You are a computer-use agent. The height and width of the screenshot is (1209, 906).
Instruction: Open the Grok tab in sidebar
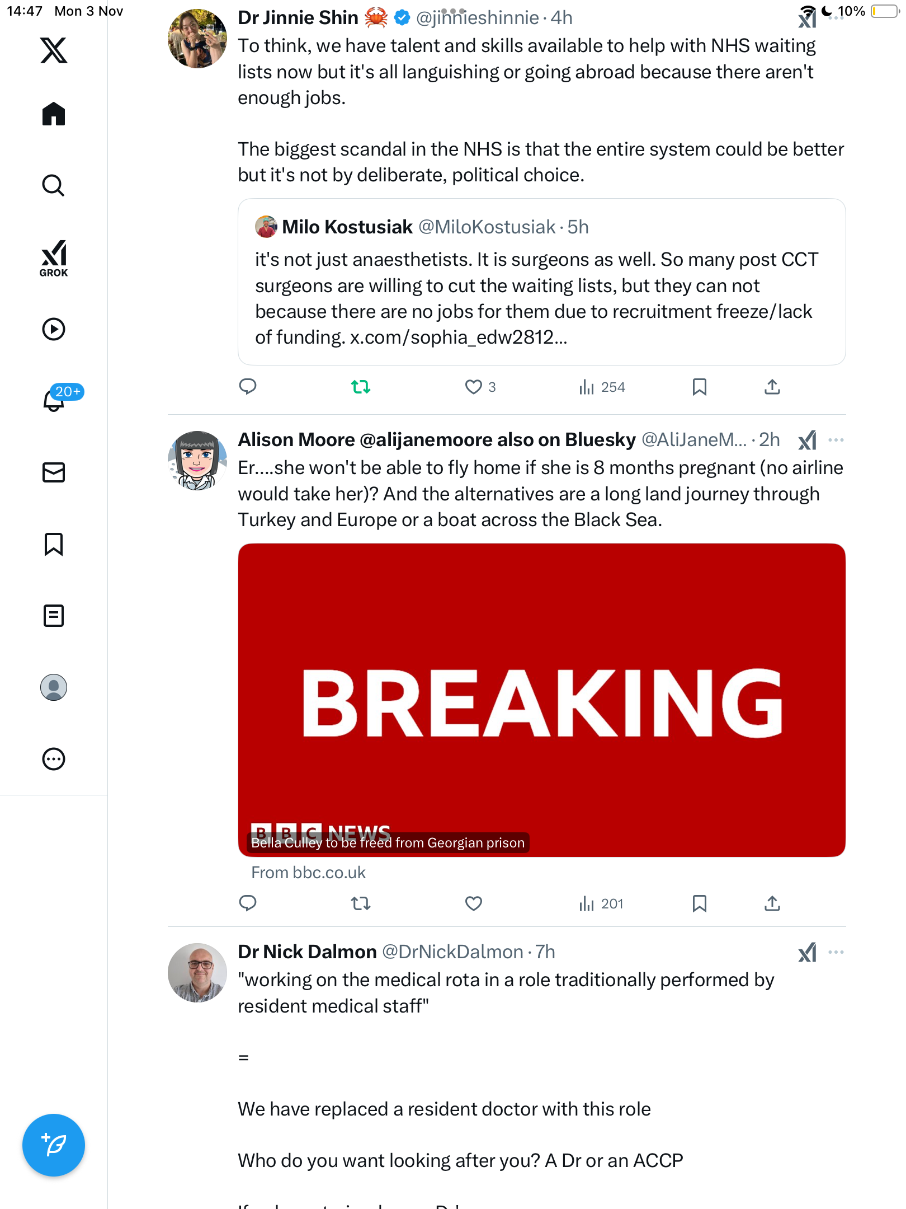(x=54, y=258)
